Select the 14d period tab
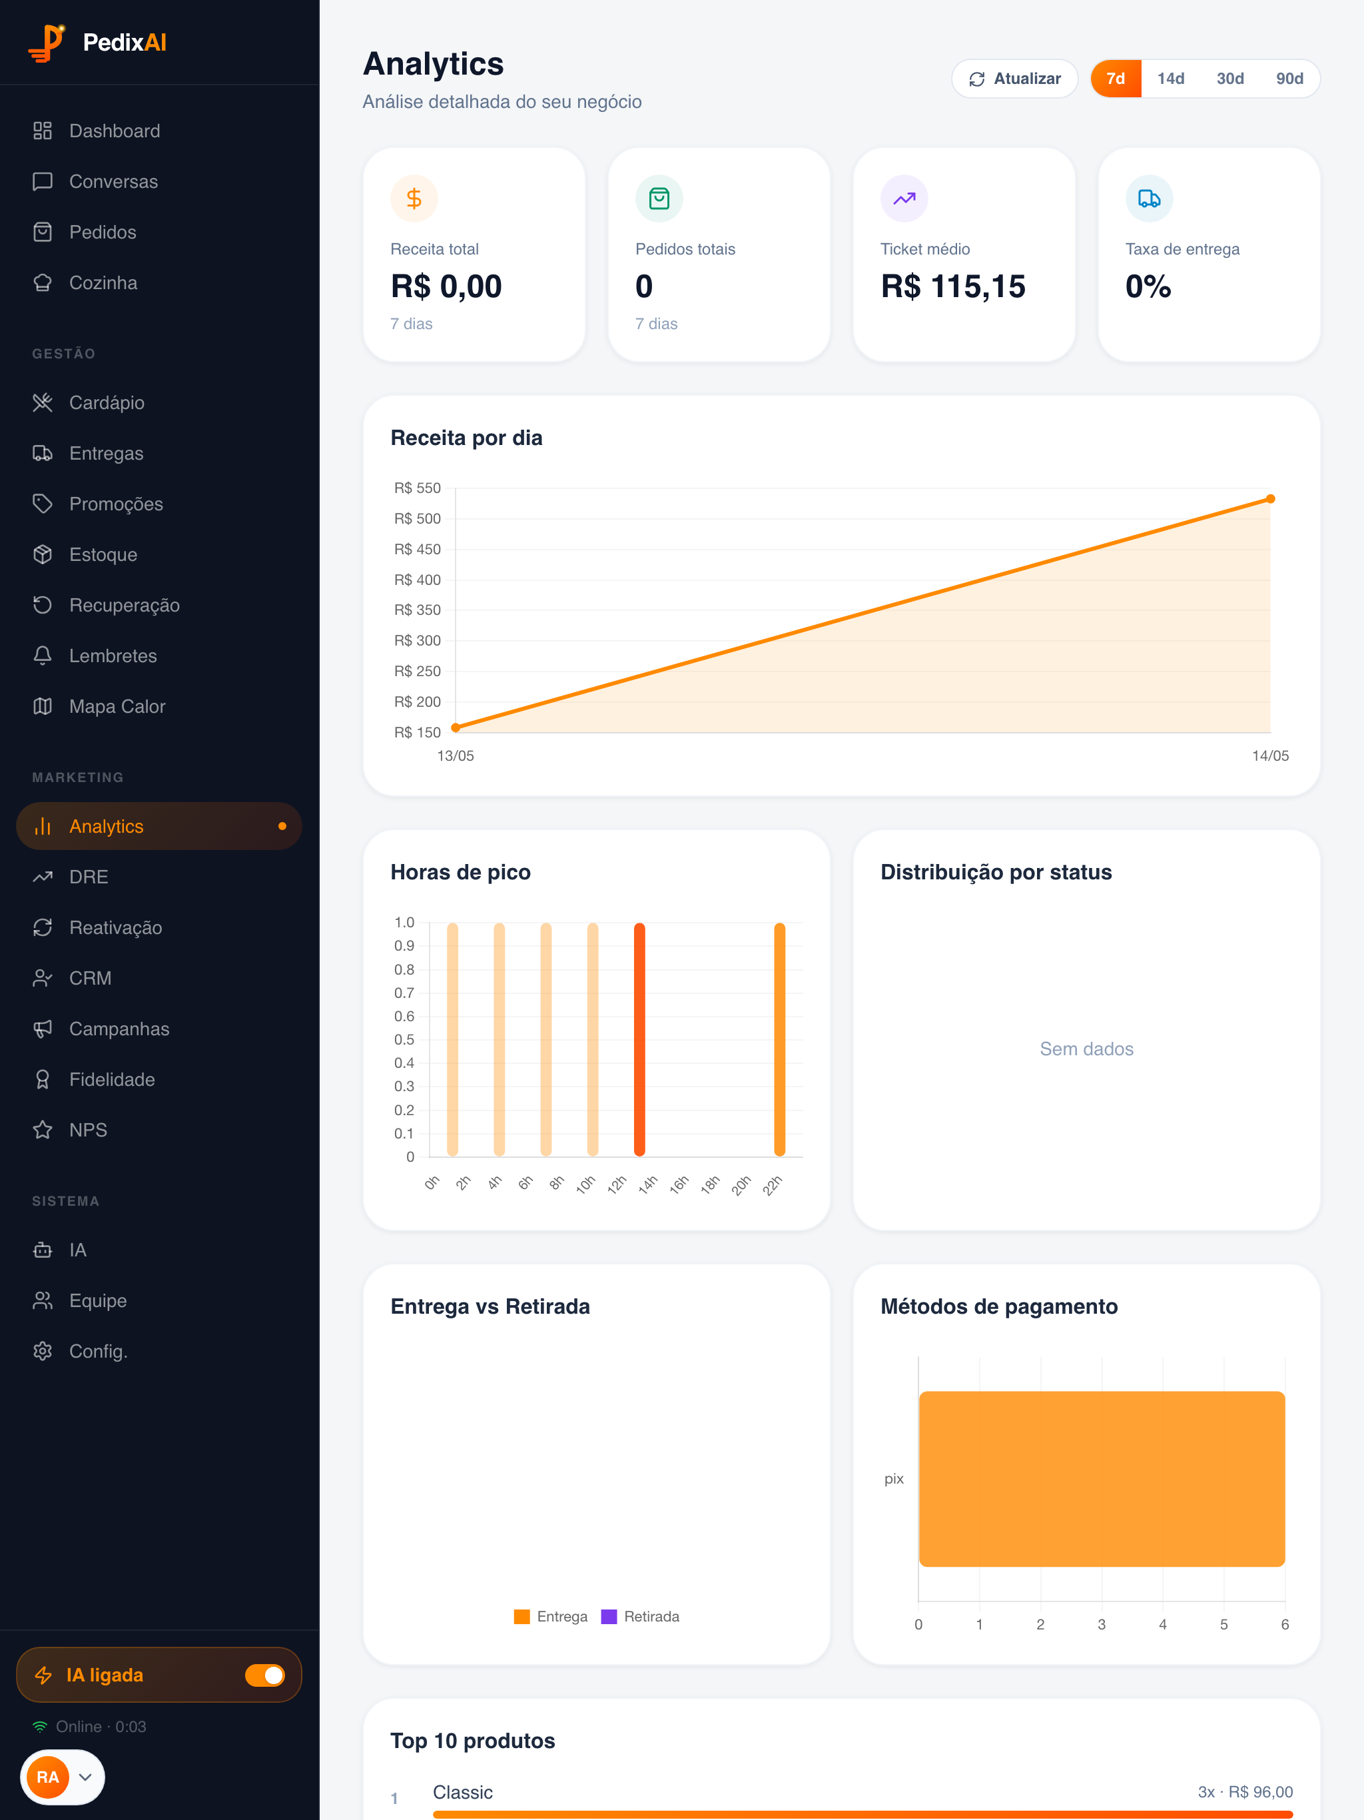Image resolution: width=1364 pixels, height=1820 pixels. pos(1171,79)
